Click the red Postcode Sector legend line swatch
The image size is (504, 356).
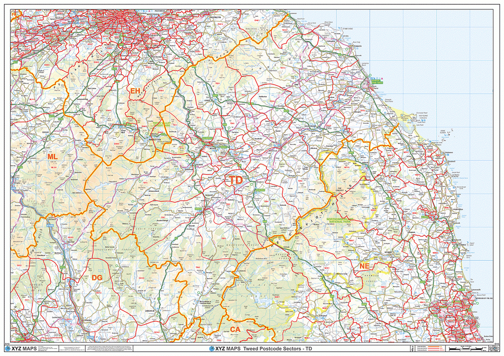click(434, 350)
